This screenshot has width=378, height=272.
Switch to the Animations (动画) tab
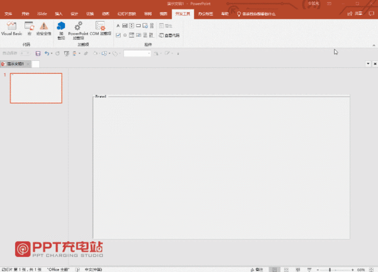[x=106, y=14]
